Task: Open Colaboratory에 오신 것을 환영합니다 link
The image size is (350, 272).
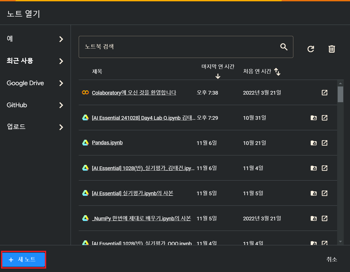Action: [134, 93]
